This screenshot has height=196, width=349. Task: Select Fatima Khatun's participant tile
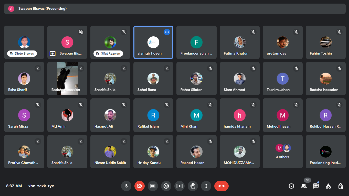point(239,42)
